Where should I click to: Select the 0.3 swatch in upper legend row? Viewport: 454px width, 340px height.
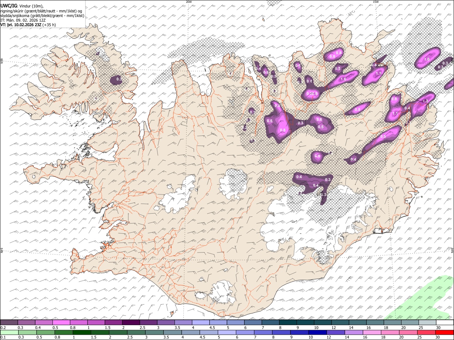tap(26, 323)
